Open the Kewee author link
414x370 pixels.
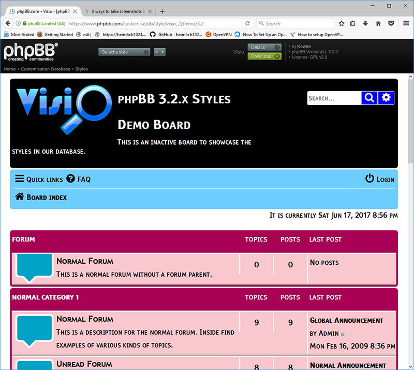pos(304,46)
